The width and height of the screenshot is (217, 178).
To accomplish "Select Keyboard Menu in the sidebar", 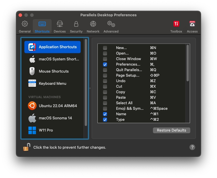I will coord(53,84).
